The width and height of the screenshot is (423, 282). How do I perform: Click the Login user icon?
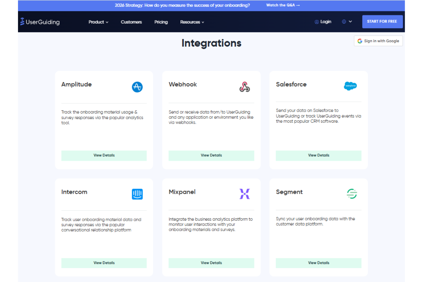coord(317,22)
